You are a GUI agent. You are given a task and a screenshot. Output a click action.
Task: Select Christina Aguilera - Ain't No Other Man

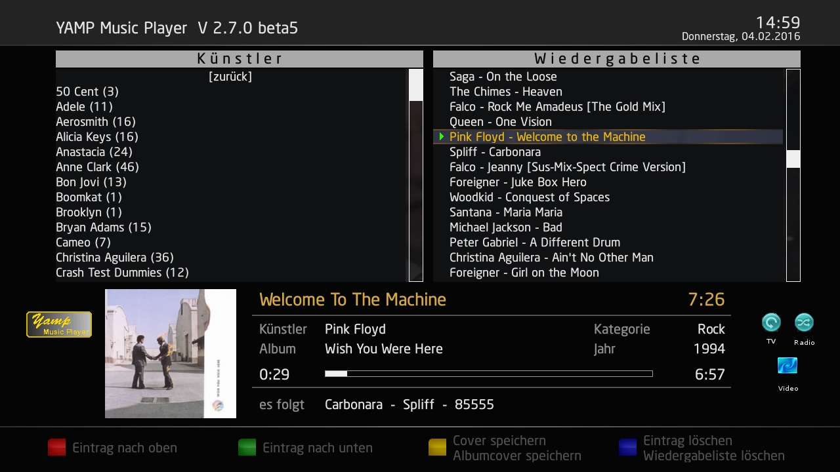[551, 258]
